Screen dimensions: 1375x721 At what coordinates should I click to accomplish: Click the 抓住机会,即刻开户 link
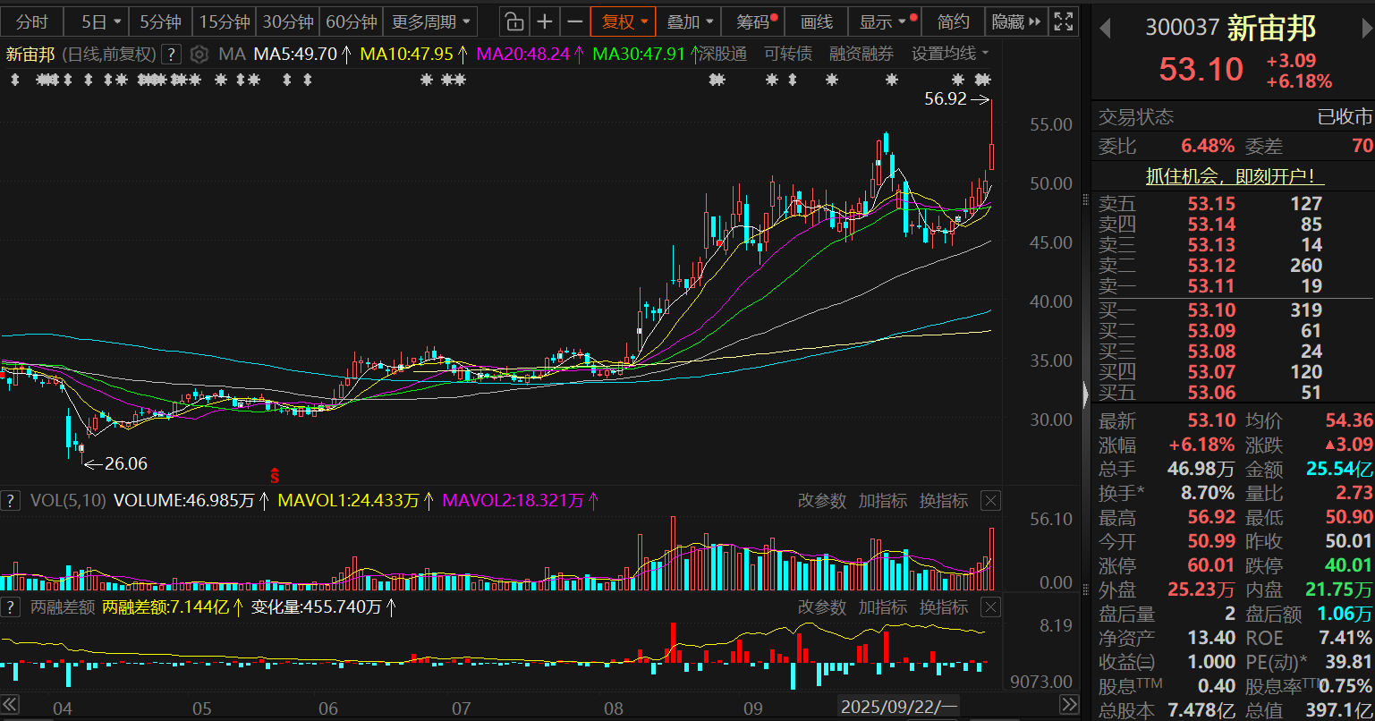click(x=1235, y=176)
